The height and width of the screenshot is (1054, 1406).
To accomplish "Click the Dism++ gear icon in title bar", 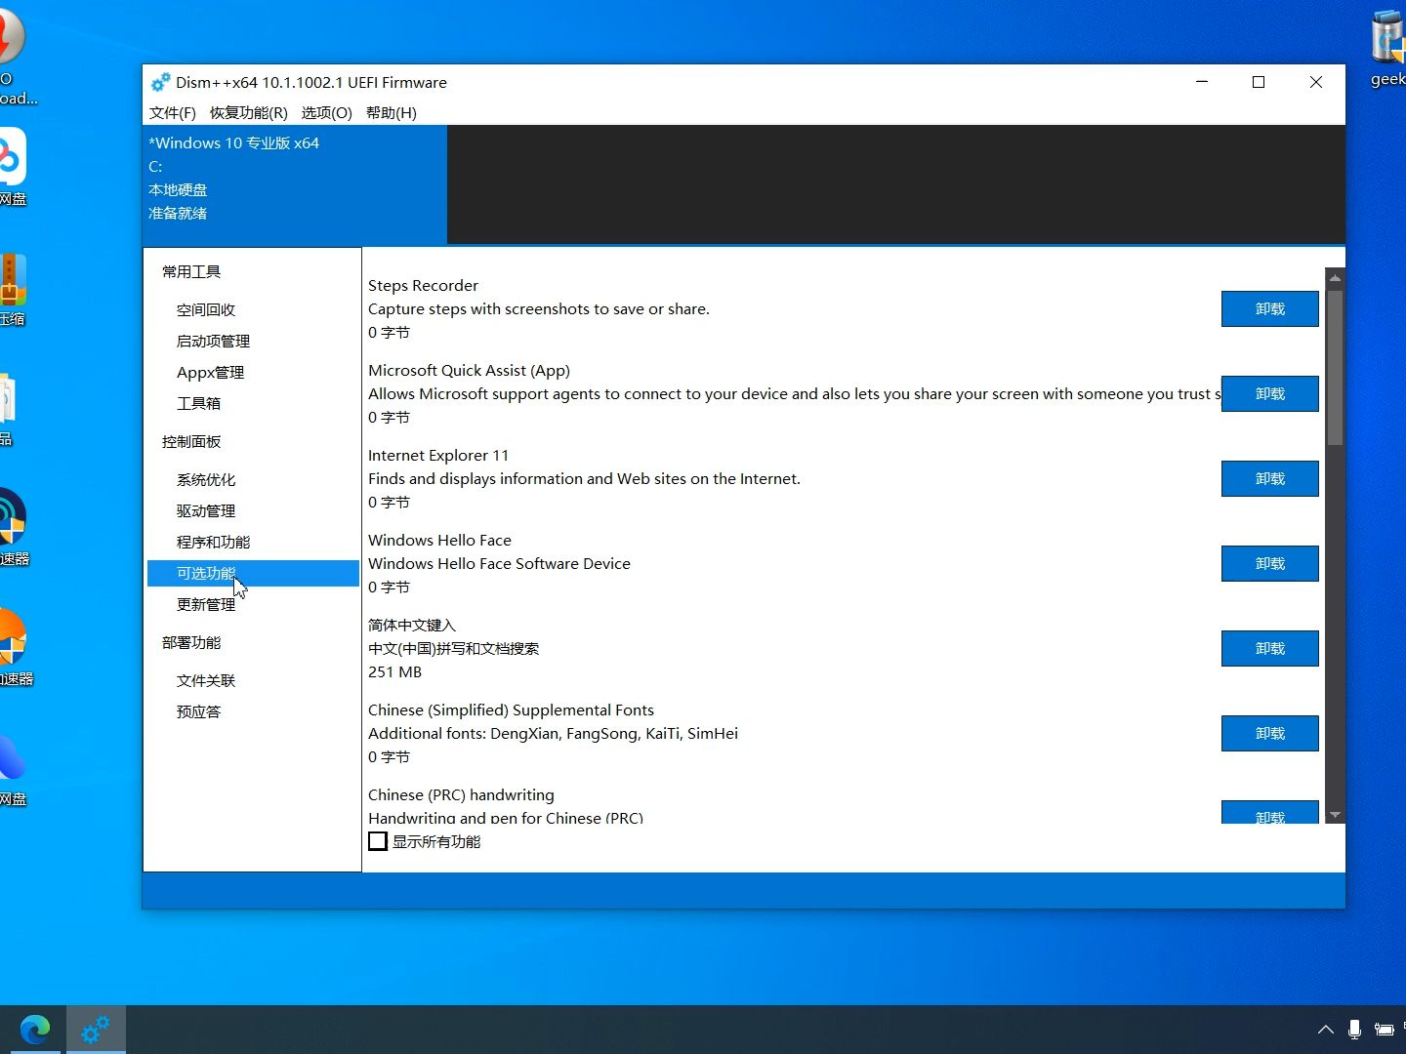I will point(160,83).
